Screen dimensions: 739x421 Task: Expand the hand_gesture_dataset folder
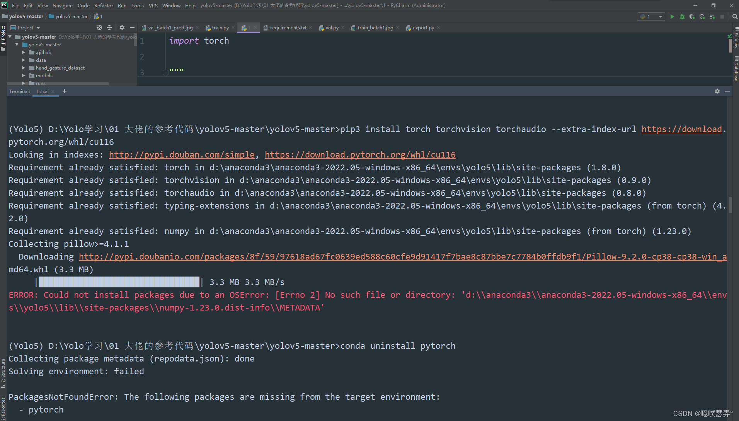[24, 68]
